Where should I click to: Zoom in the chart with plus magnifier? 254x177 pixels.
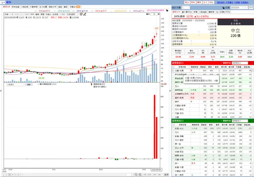click(x=140, y=175)
